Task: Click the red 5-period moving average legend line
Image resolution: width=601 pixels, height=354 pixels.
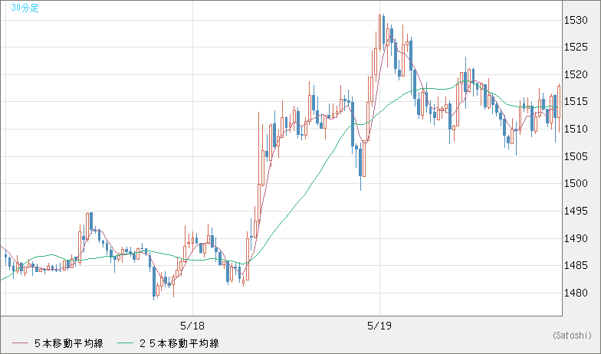Action: tap(20, 343)
